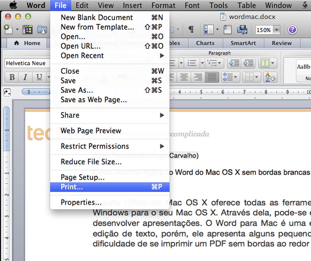Open Word Help via question mark icon
The height and width of the screenshot is (261, 311).
tap(292, 30)
